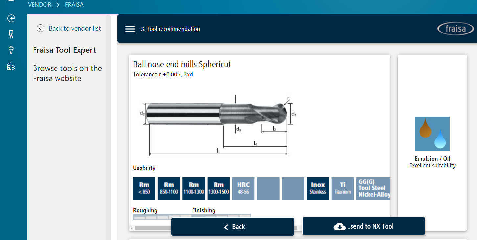The height and width of the screenshot is (240, 477).
Task: Click the Back button
Action: tap(233, 227)
